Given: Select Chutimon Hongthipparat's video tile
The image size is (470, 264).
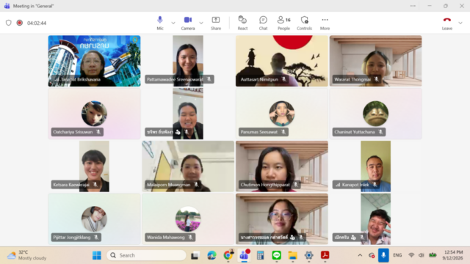Looking at the screenshot, I should coord(282,166).
